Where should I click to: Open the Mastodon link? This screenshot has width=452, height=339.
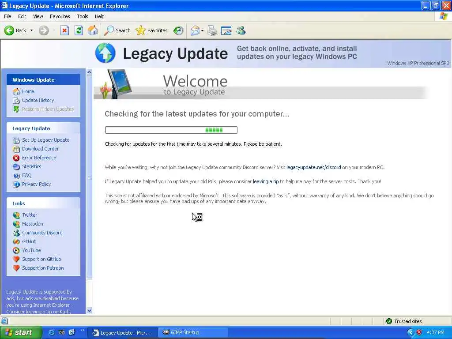point(33,224)
